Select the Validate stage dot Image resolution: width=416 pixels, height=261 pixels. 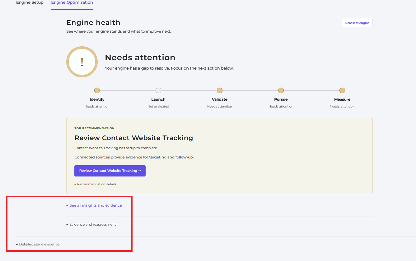tap(220, 90)
